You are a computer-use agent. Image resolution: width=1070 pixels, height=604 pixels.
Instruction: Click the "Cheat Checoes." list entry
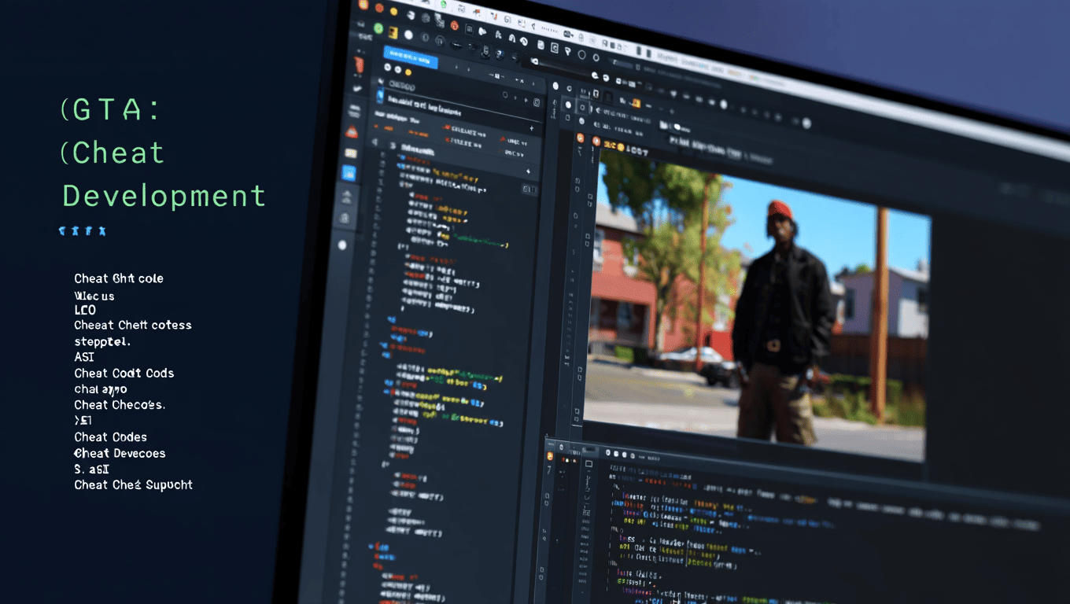(x=120, y=405)
